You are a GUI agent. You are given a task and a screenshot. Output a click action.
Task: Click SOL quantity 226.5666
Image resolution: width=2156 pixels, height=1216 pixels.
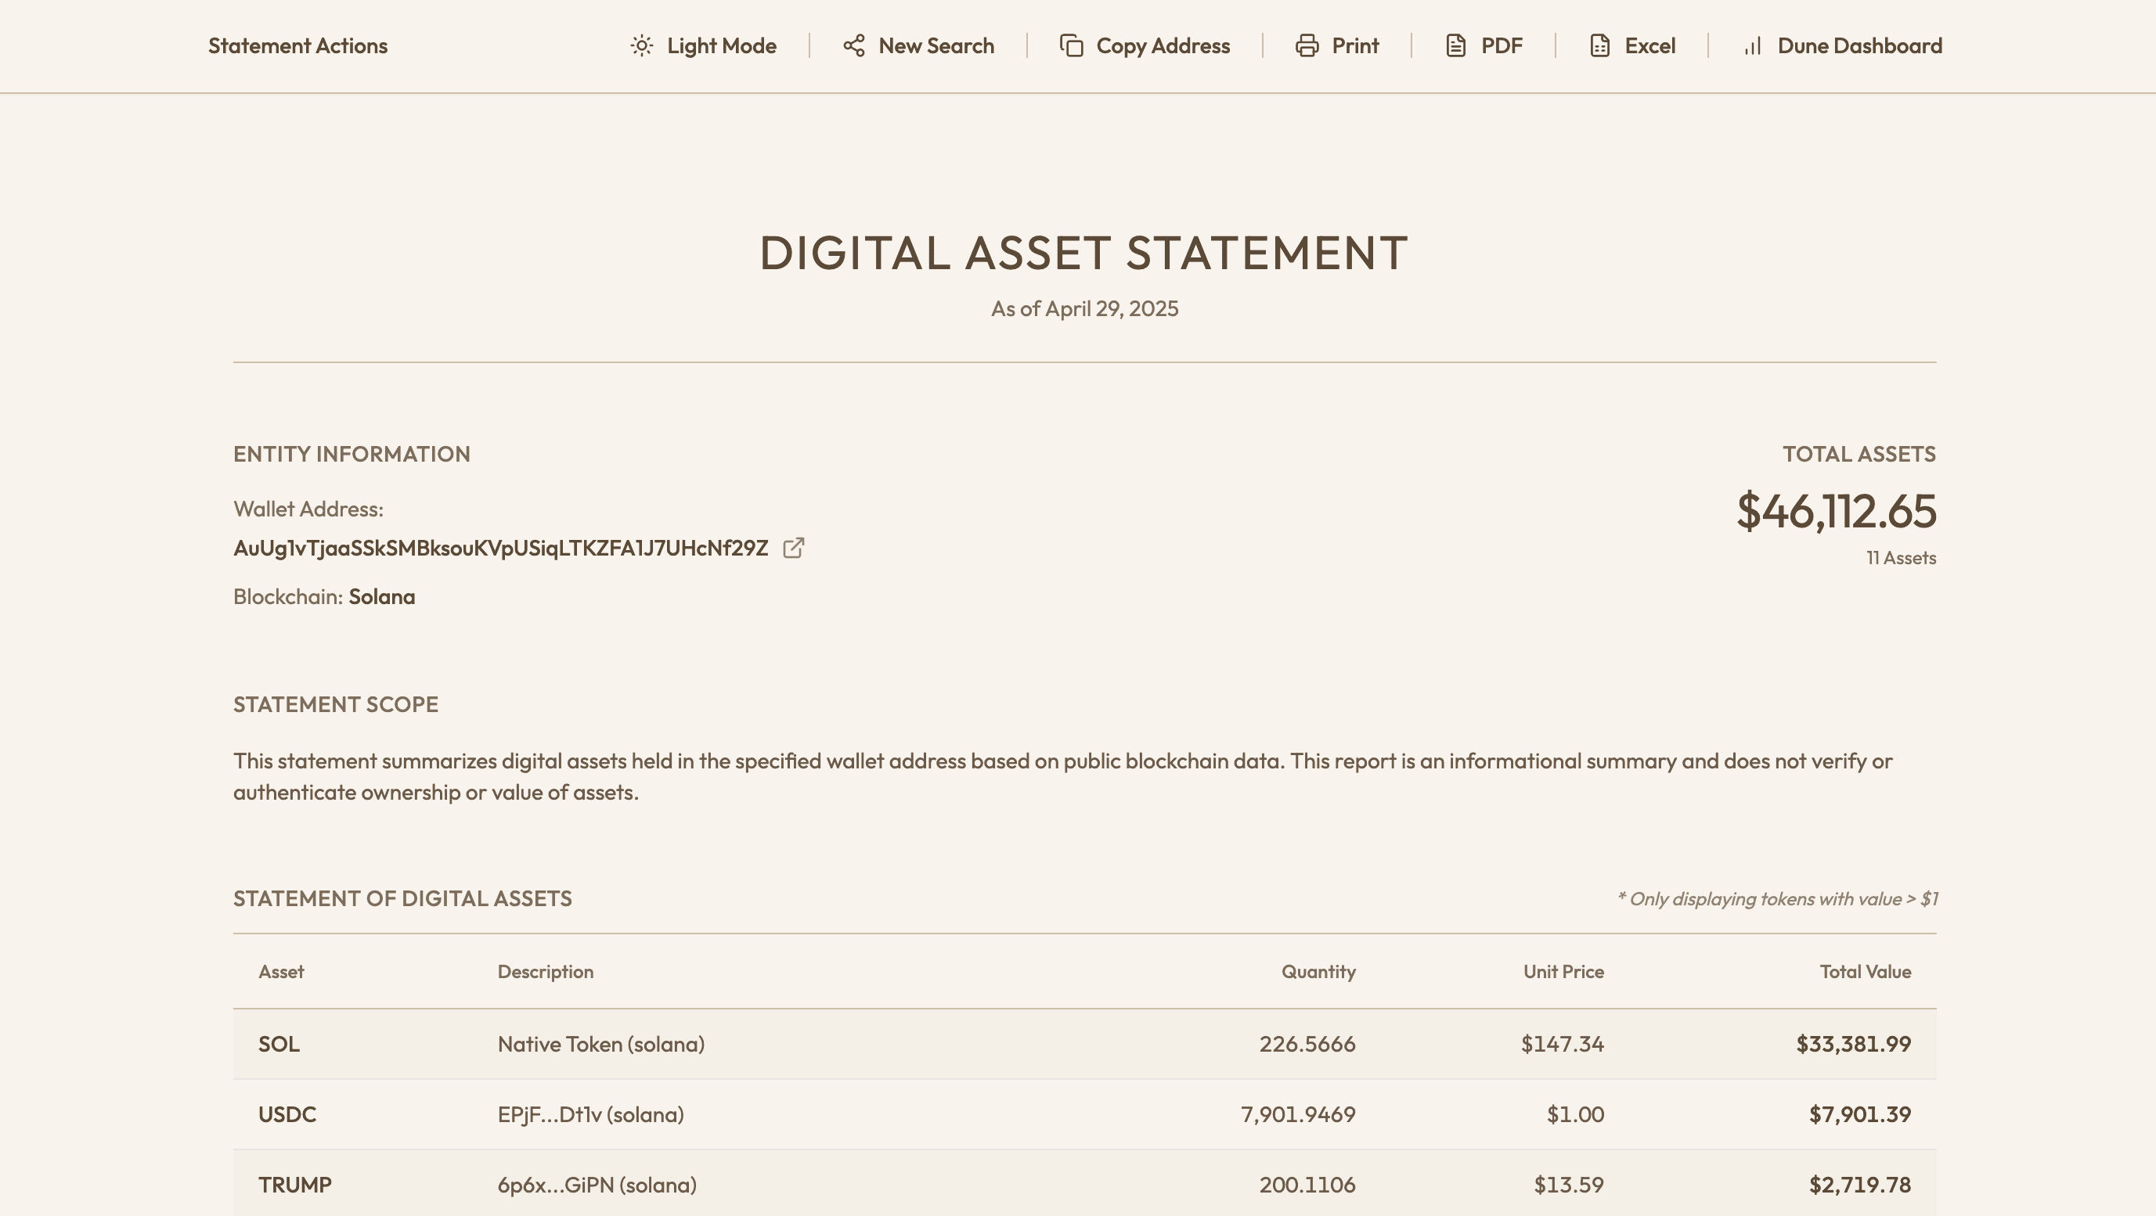1307,1045
